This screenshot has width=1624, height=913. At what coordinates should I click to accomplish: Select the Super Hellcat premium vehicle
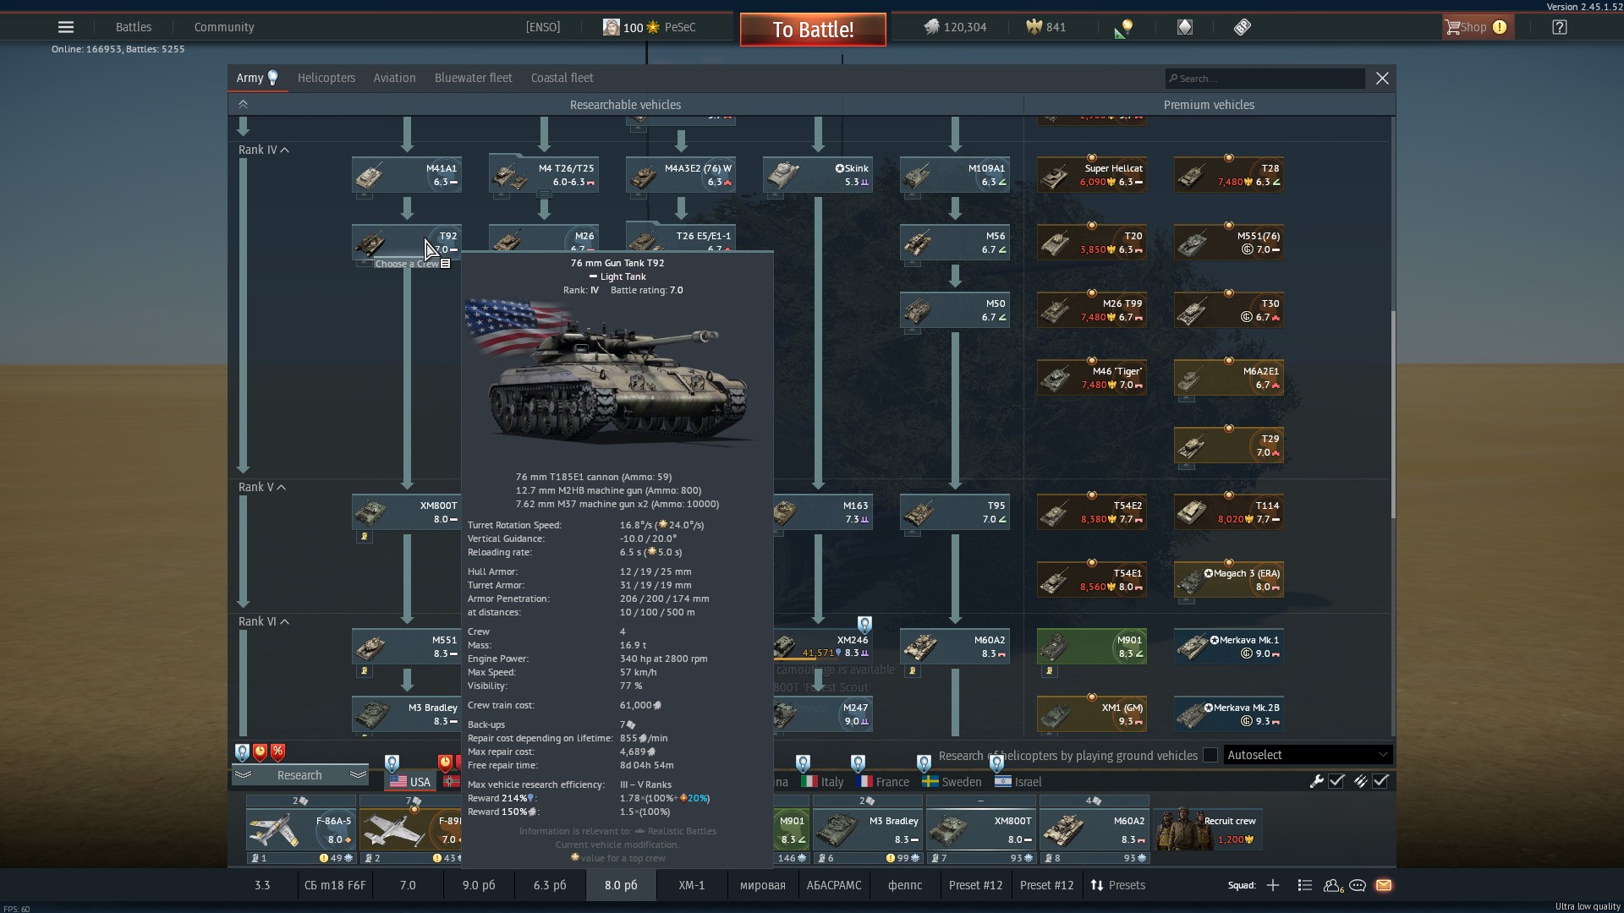tap(1092, 175)
